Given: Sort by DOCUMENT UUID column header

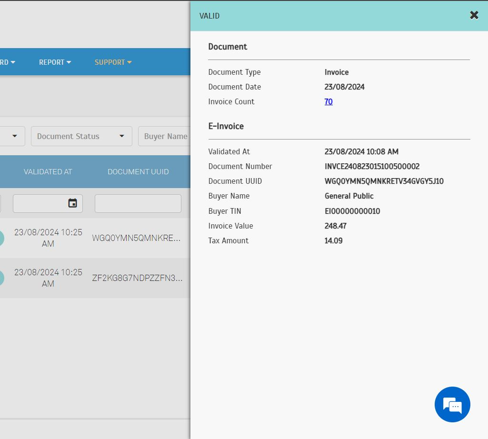Looking at the screenshot, I should coord(138,172).
